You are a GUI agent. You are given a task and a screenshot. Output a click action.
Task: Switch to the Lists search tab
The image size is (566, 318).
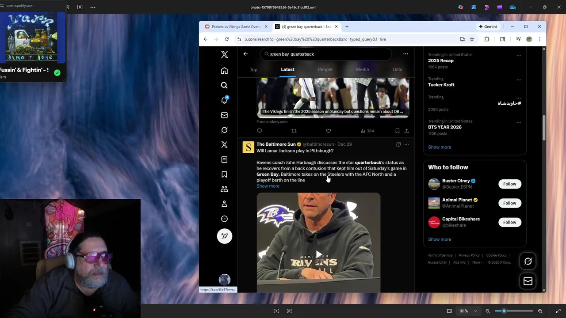coord(397,69)
